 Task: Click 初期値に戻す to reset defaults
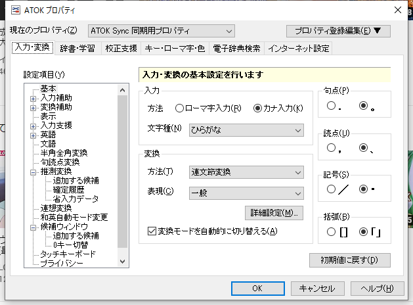coord(350,260)
